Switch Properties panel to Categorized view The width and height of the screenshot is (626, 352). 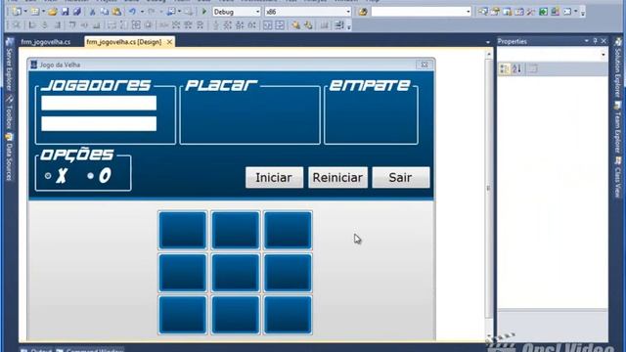coord(505,69)
